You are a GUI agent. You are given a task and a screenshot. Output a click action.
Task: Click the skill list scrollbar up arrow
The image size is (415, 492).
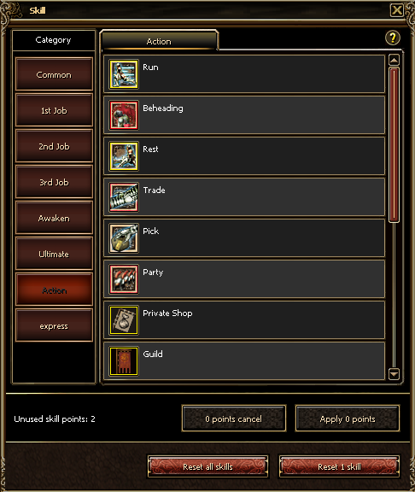click(394, 60)
